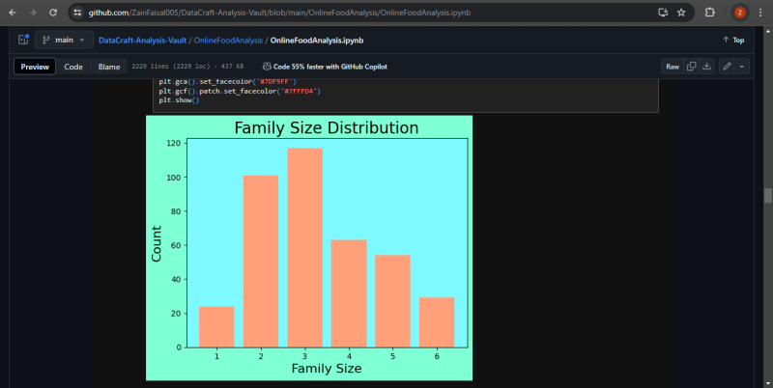This screenshot has height=388, width=773.
Task: Bookmark this page with the star icon
Action: point(681,13)
